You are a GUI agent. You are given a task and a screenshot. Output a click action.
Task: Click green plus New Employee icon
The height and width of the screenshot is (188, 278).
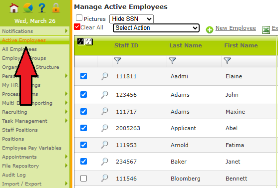[x=210, y=30]
